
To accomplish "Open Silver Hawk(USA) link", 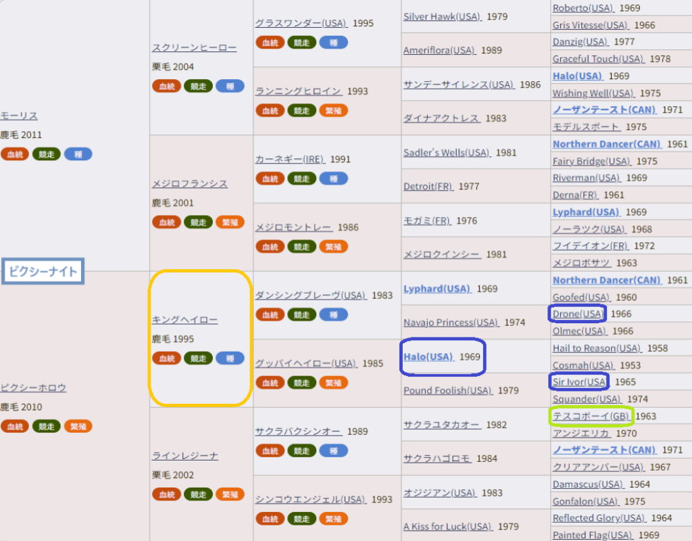I will tap(443, 17).
